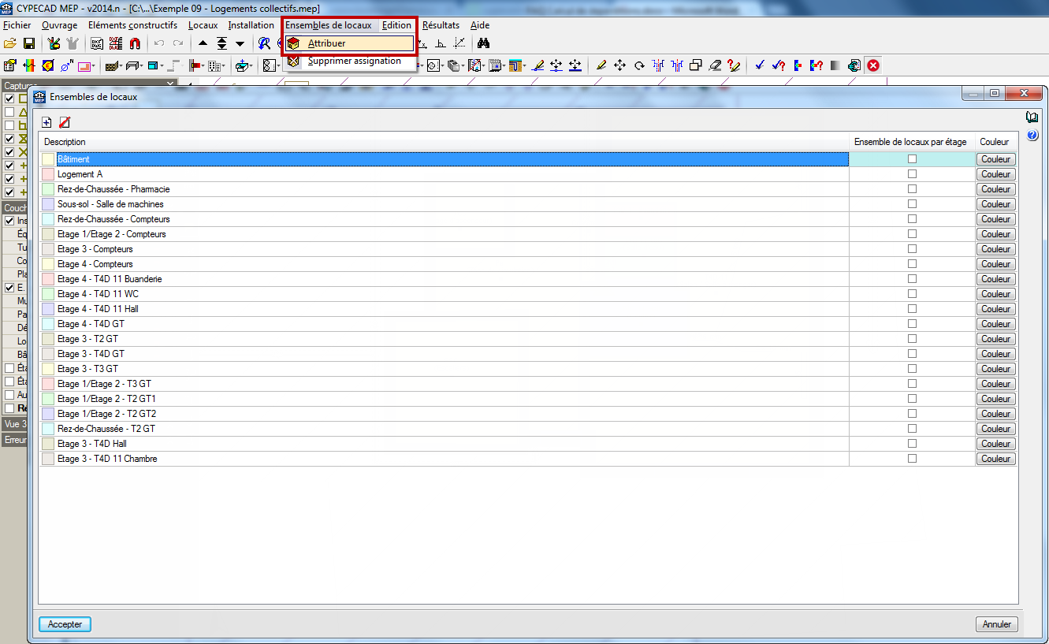Select Supprimer assignation menu entry

click(354, 61)
